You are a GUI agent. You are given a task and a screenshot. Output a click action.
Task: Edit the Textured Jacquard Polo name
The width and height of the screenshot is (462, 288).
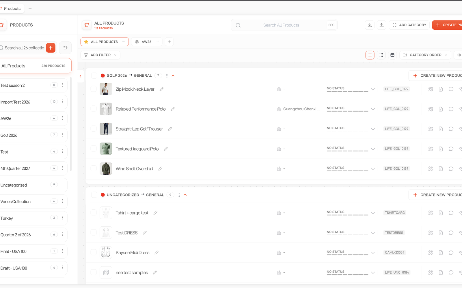pyautogui.click(x=166, y=149)
